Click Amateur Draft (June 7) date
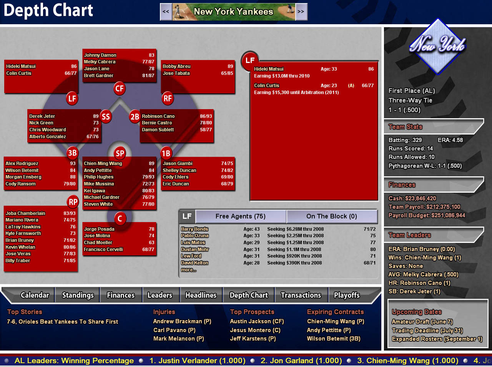This screenshot has width=492, height=367. (x=422, y=322)
